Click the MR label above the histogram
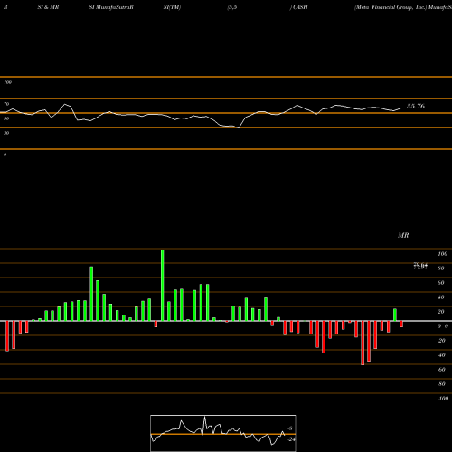 click(403, 235)
